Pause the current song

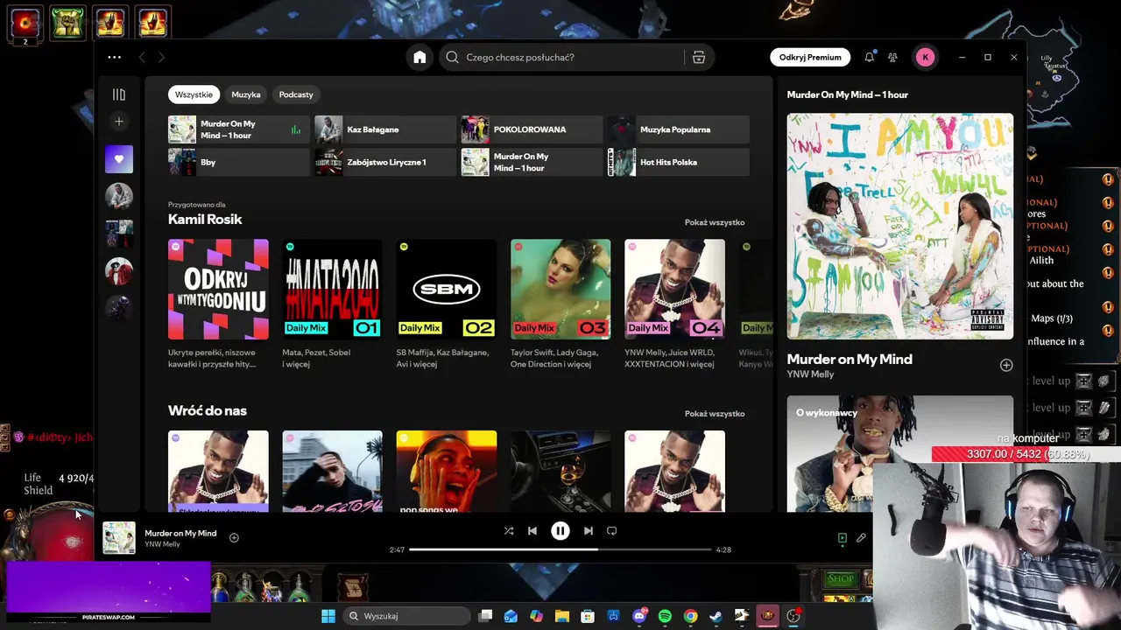[560, 530]
